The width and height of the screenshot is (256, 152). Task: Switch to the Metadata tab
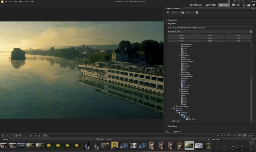(x=168, y=132)
